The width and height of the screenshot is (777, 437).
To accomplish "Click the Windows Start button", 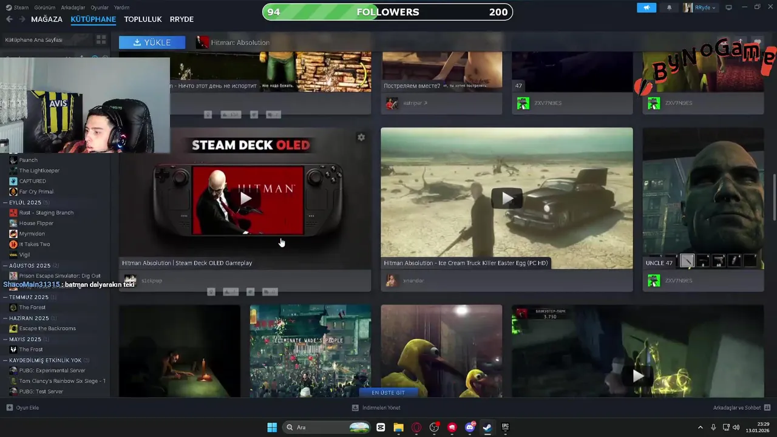I will point(272,427).
